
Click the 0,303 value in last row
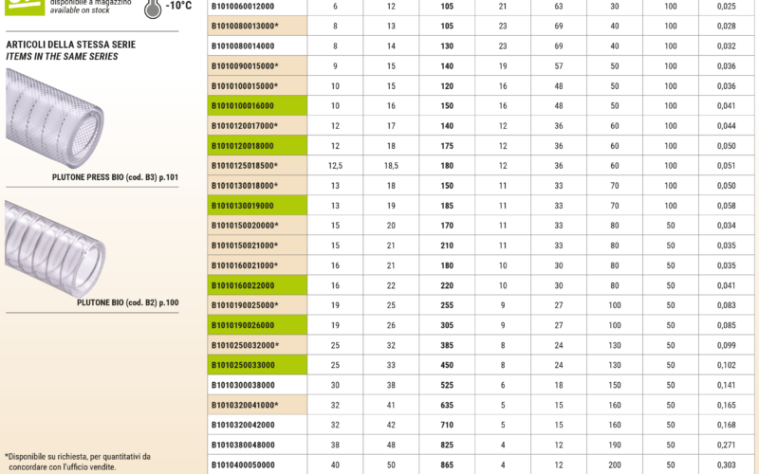click(723, 465)
